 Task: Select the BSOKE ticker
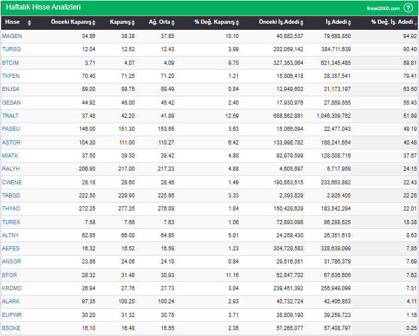pyautogui.click(x=11, y=328)
